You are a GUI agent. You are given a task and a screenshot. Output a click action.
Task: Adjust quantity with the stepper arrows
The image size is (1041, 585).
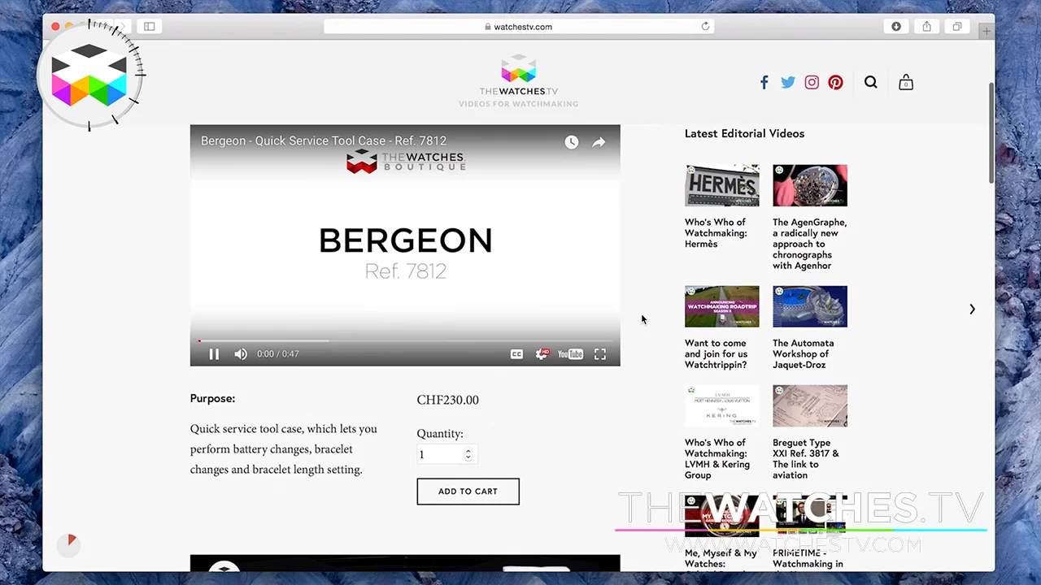coord(468,454)
